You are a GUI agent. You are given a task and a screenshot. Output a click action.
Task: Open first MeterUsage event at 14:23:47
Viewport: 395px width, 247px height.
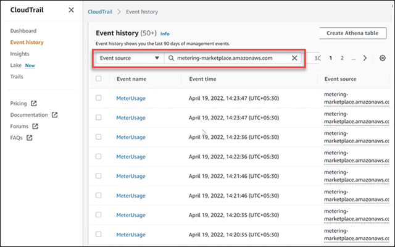[131, 98]
